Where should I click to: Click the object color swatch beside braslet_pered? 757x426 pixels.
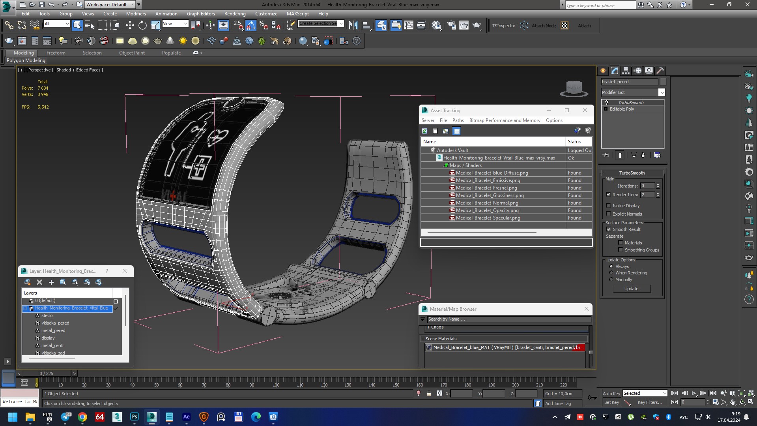click(x=663, y=82)
